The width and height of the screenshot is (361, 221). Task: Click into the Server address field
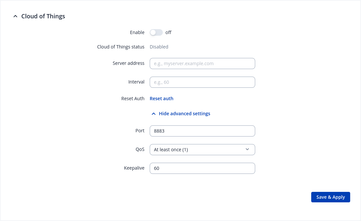pos(202,64)
